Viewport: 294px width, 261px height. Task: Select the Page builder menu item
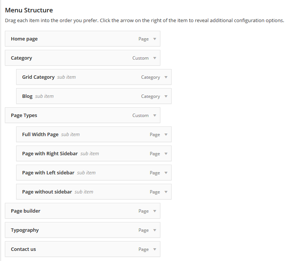tap(83, 211)
